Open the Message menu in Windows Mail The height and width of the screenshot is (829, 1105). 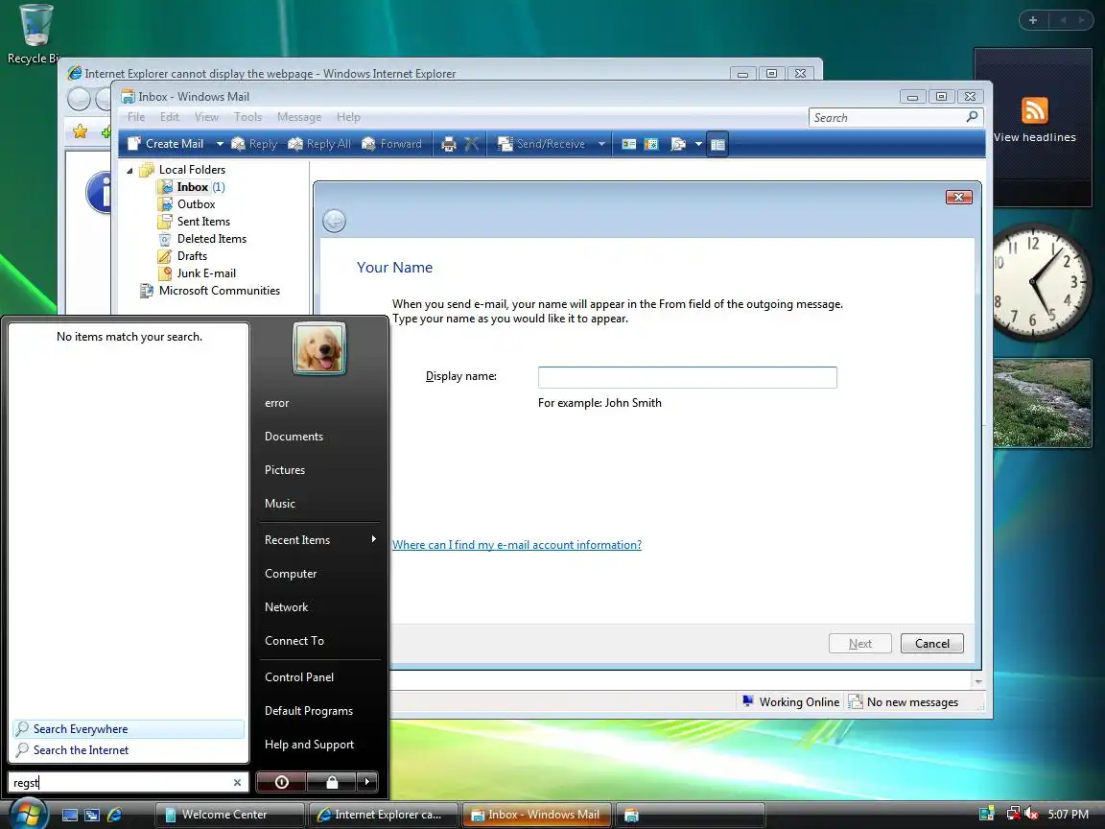pos(299,117)
